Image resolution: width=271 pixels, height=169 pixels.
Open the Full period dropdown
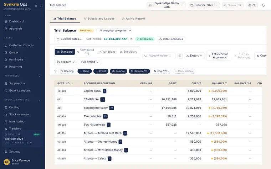coord(90,62)
